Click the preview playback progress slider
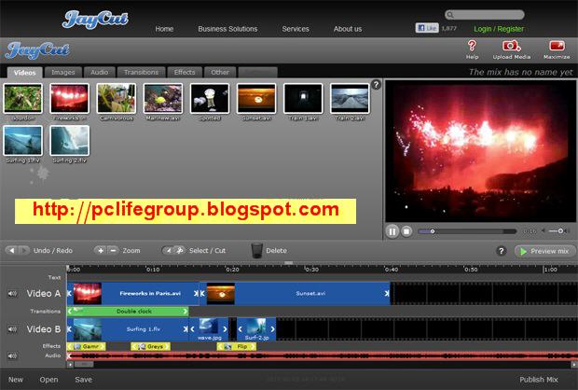 [x=467, y=231]
